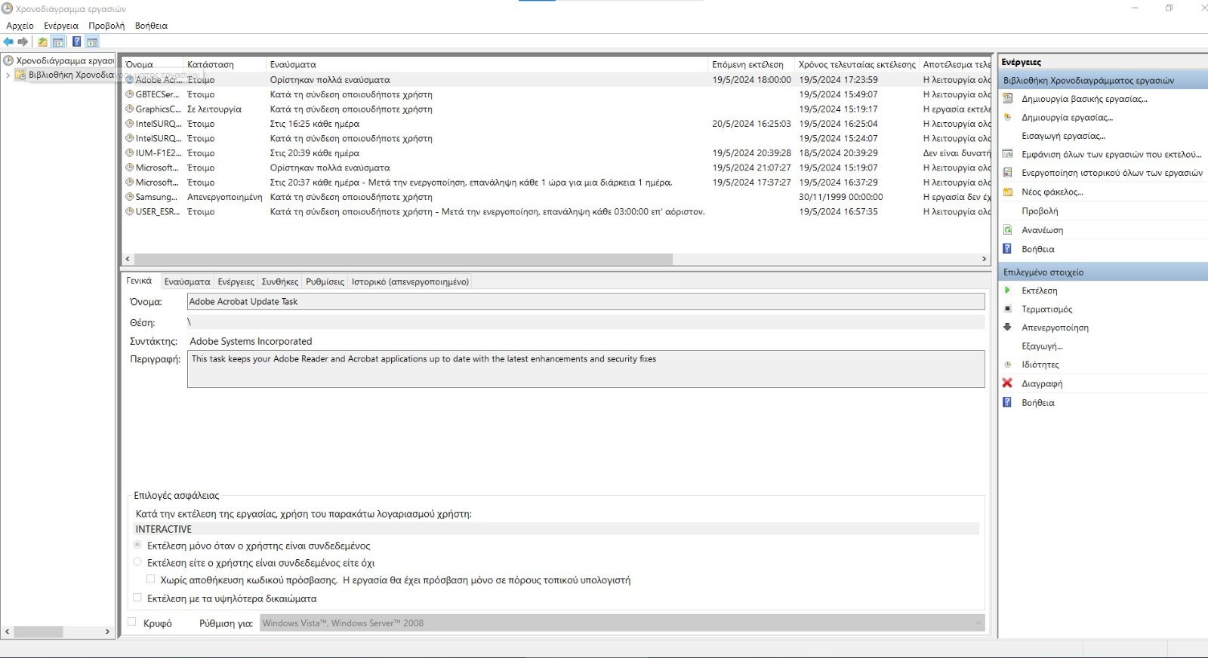This screenshot has width=1208, height=658.
Task: Click the 'Στις 20:39 κάθε ημέρα' trigger cell
Action: point(315,152)
